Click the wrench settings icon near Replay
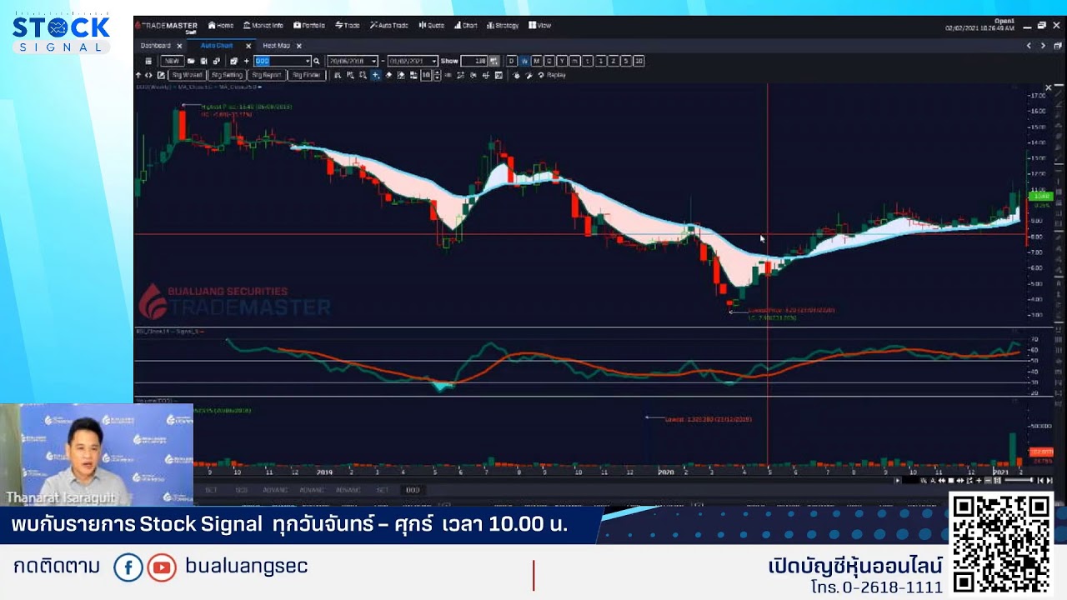Screen dimensions: 1067x600 (528, 75)
